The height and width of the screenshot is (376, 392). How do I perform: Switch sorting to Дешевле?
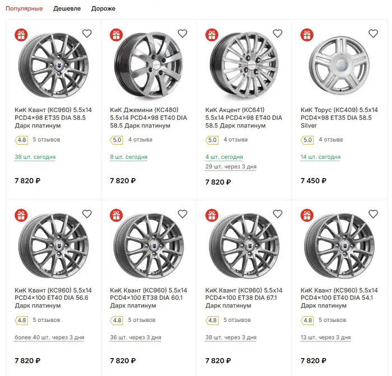point(67,8)
